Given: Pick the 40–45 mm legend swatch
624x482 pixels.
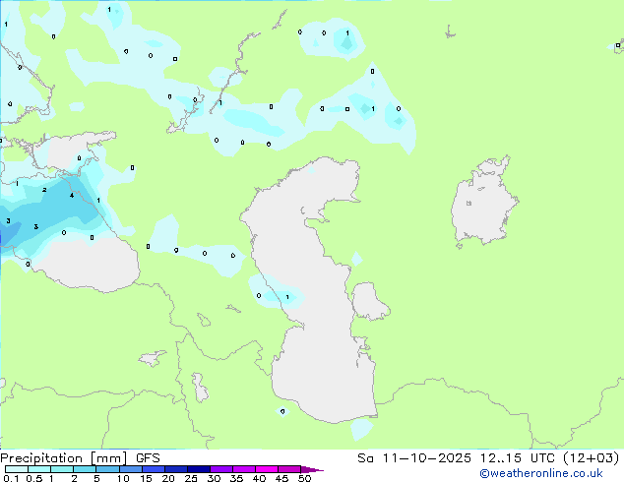Looking at the screenshot, I should click(267, 469).
